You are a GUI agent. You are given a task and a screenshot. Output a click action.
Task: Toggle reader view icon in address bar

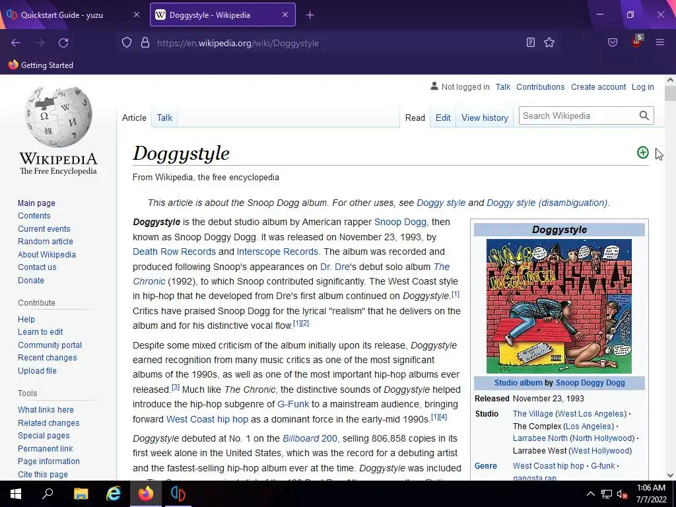pos(531,42)
